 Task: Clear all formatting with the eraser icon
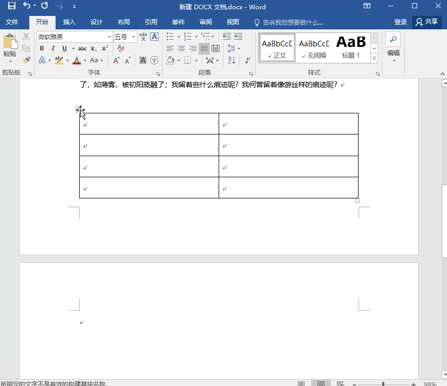(x=121, y=48)
